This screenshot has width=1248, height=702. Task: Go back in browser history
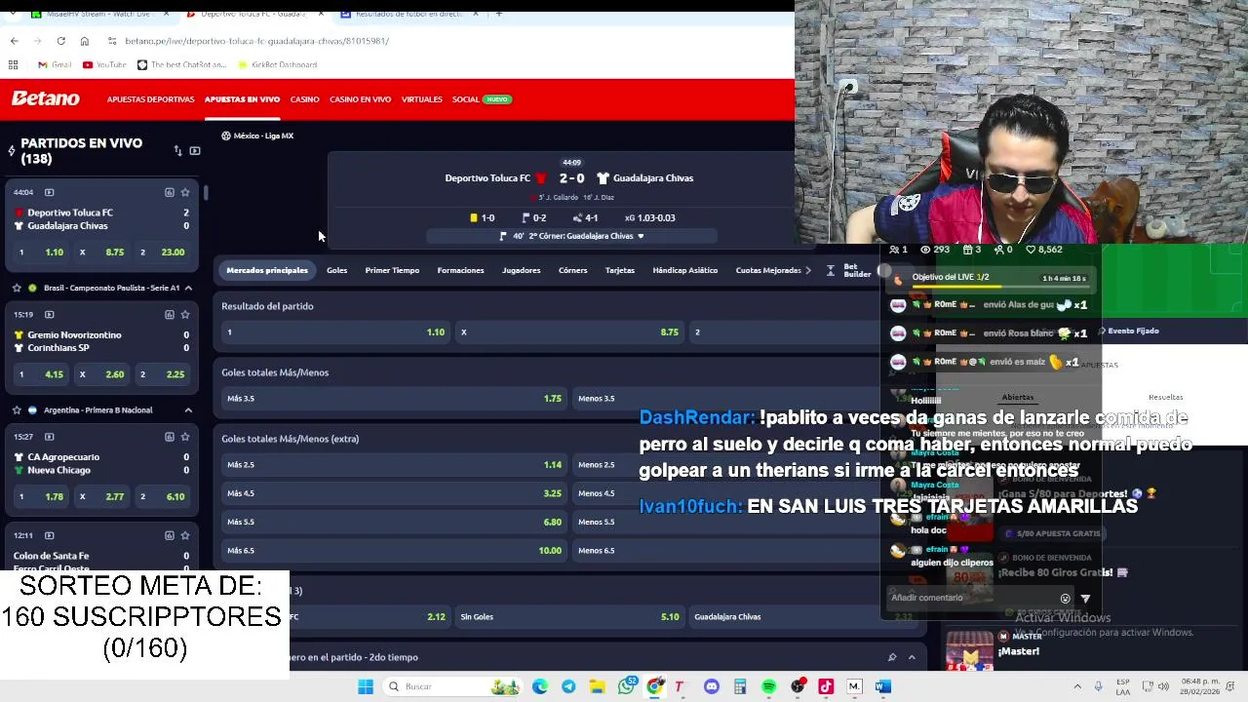click(14, 41)
